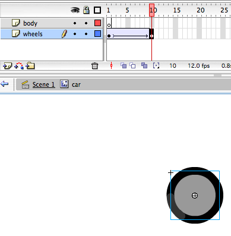The image size is (231, 236).
Task: Toggle visibility for all layers via eye icon
Action: pos(75,10)
